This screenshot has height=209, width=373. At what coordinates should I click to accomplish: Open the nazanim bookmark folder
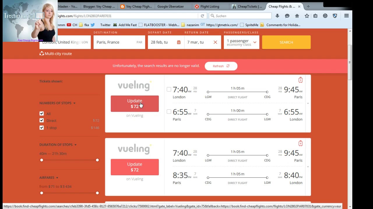(x=190, y=25)
